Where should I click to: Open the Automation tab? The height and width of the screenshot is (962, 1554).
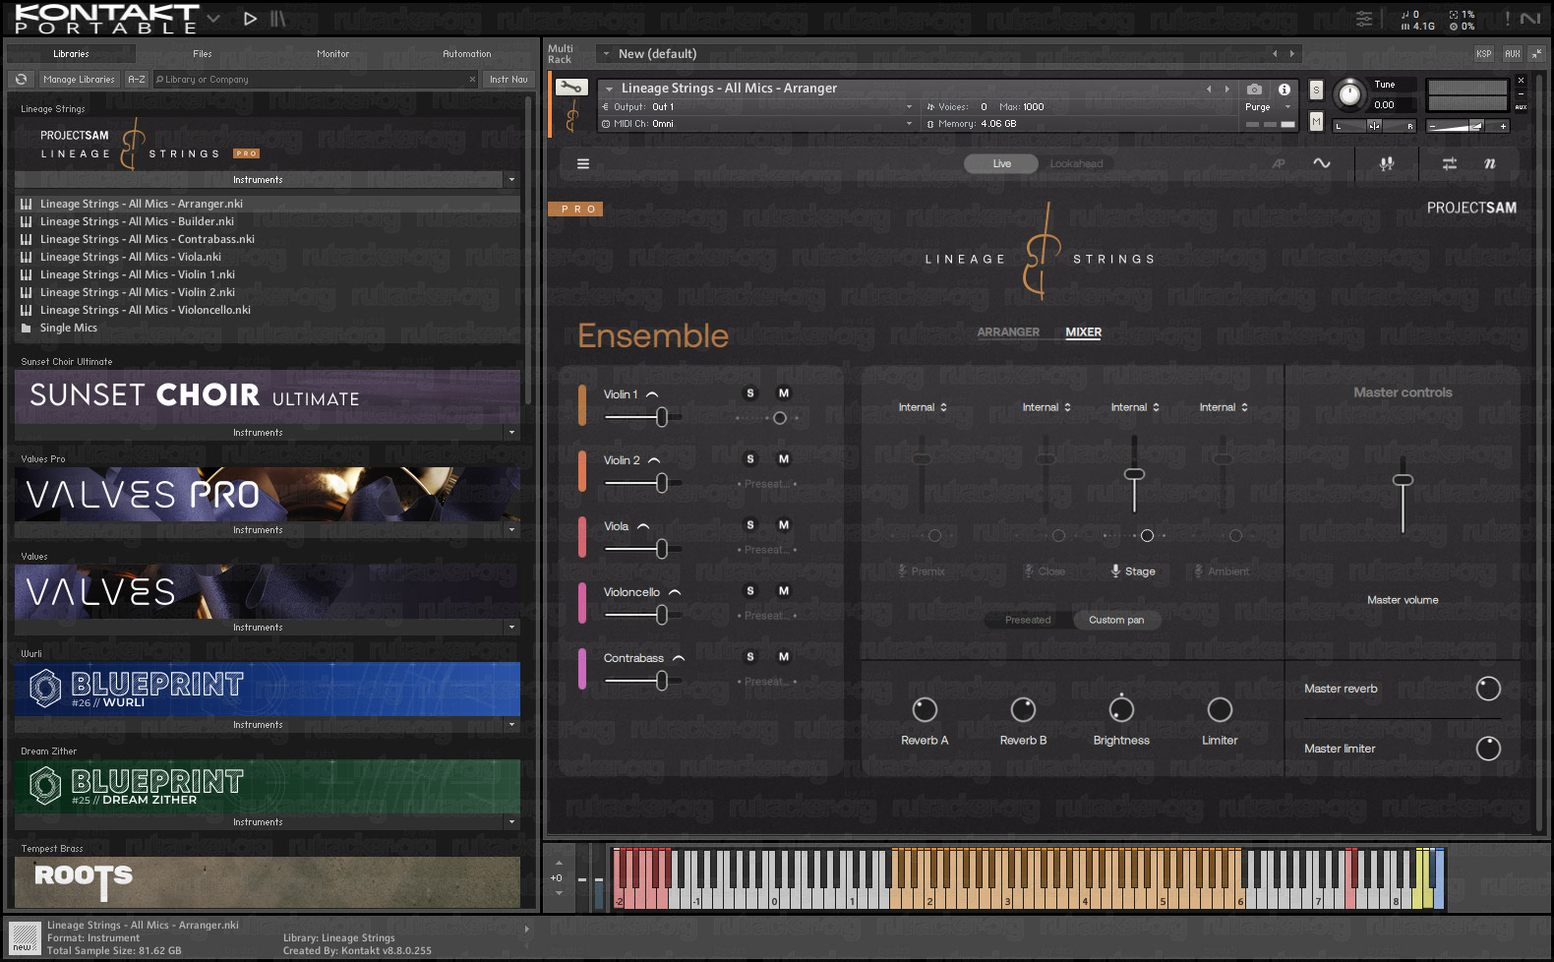[467, 54]
